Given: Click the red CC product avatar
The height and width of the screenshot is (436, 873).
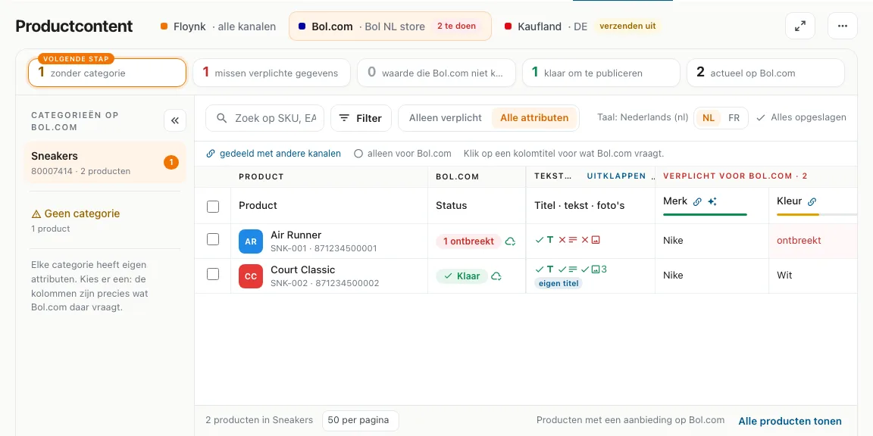Looking at the screenshot, I should (251, 276).
